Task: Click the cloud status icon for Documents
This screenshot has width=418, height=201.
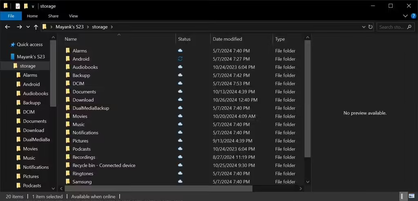Action: pos(180,91)
